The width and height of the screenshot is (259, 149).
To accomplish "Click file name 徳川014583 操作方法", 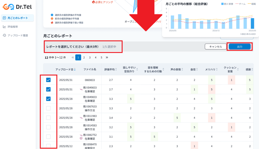I will tap(90, 127).
